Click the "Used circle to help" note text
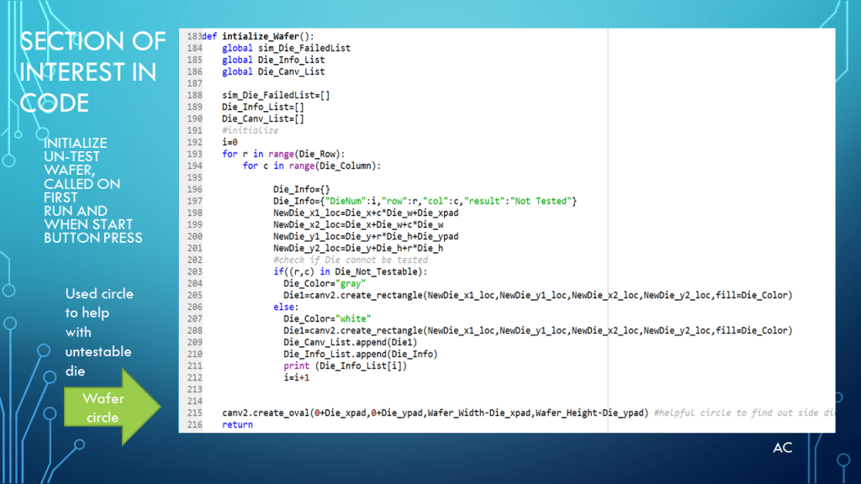The width and height of the screenshot is (861, 484). click(x=98, y=332)
